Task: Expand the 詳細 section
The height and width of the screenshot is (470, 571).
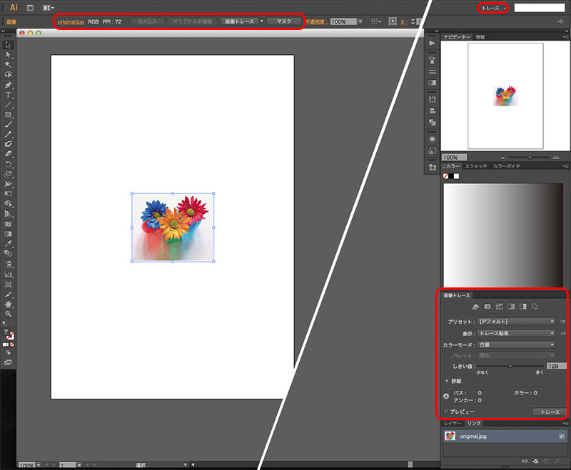Action: point(448,382)
